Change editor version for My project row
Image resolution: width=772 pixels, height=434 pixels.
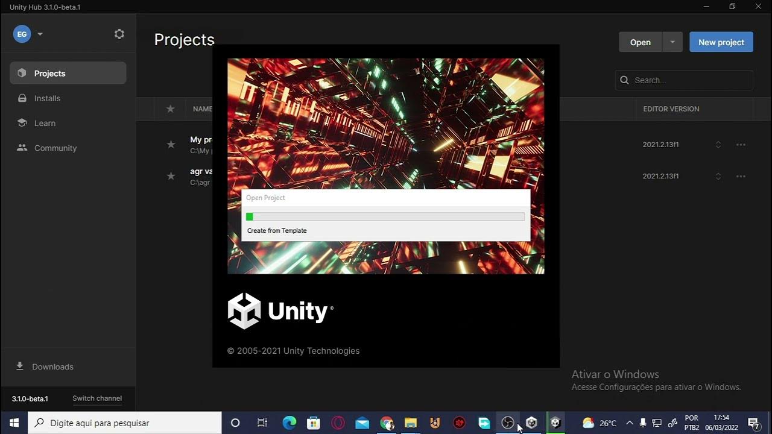click(x=718, y=145)
